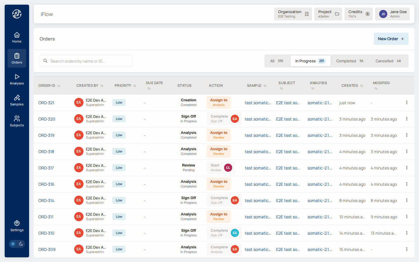Expand the Jane Doe user menu
This screenshot has width=419, height=262.
tap(392, 14)
